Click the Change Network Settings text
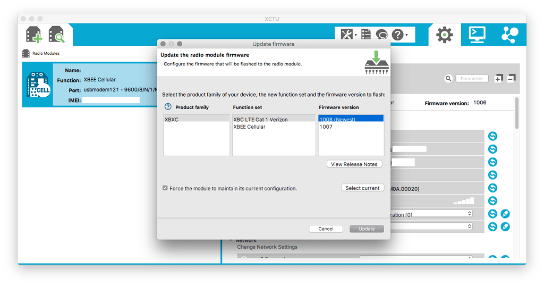544x285 pixels. (267, 247)
